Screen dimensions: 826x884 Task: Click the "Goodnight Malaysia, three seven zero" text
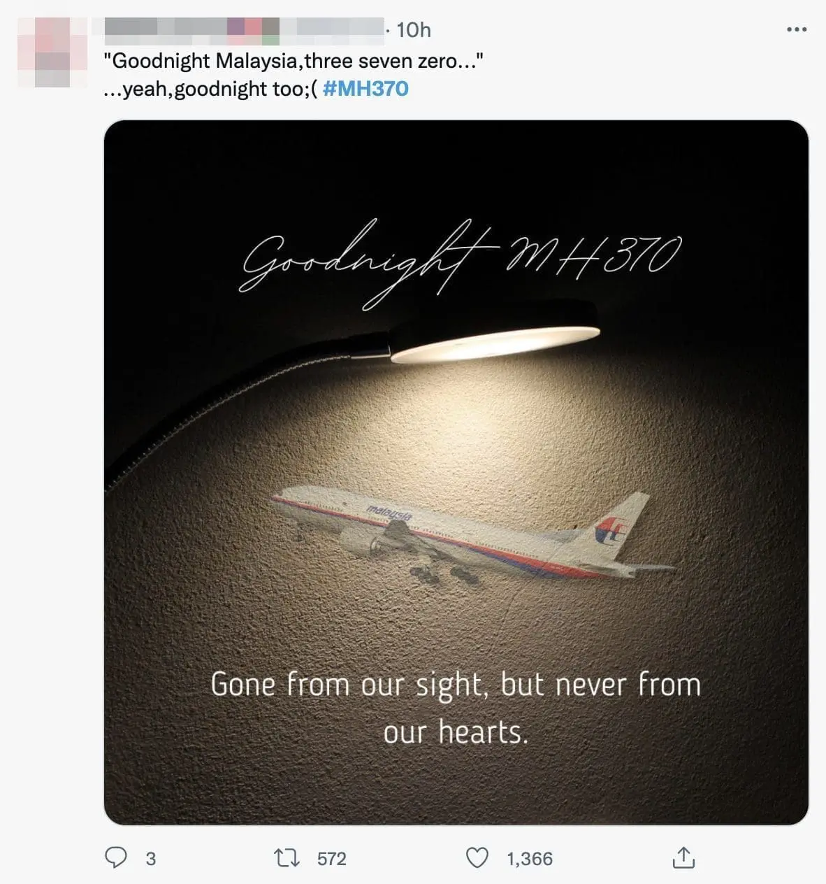pos(294,61)
